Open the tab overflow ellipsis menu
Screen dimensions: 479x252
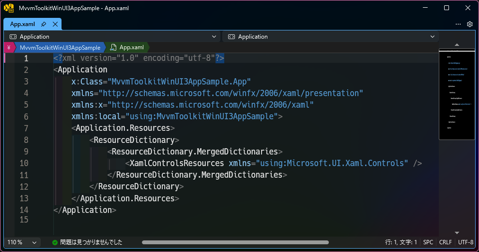click(x=458, y=24)
